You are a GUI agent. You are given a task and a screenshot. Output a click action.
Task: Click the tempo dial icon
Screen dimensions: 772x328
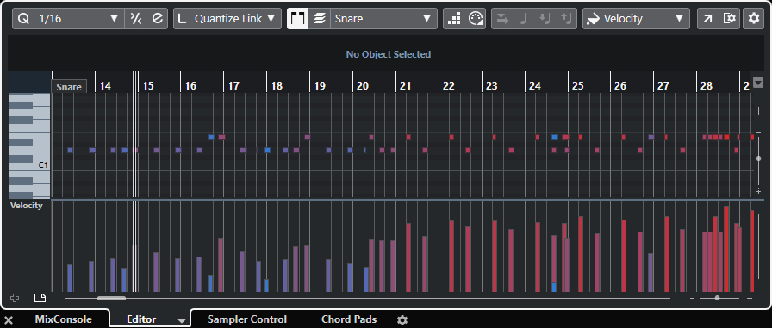coord(476,19)
